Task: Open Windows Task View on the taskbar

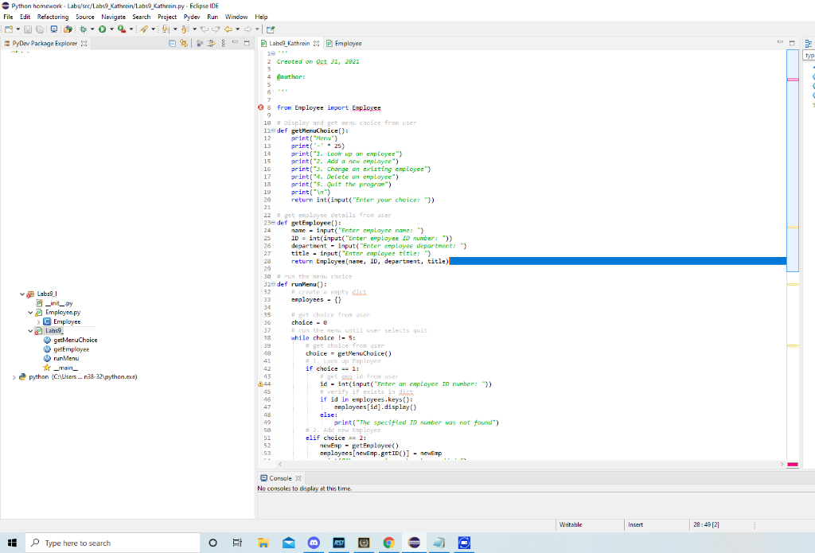Action: click(237, 543)
